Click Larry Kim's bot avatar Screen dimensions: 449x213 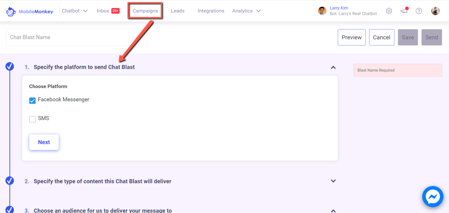point(322,11)
